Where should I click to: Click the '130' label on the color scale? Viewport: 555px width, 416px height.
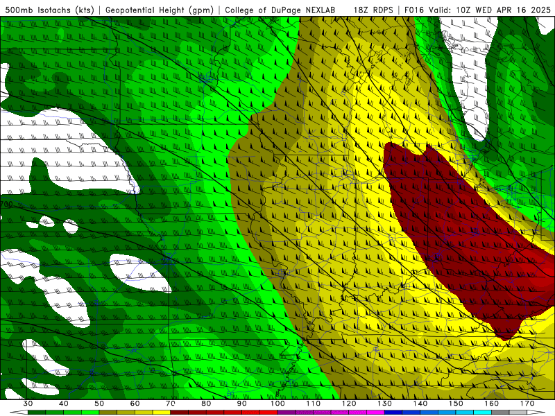click(x=385, y=404)
